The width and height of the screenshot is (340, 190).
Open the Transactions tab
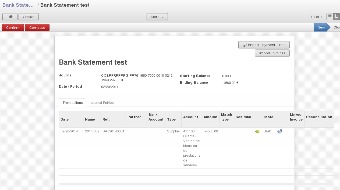click(x=73, y=103)
